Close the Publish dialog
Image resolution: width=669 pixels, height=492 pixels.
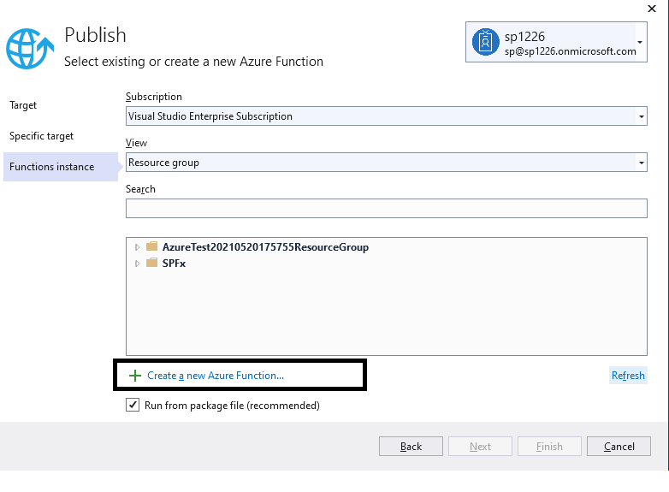652,9
